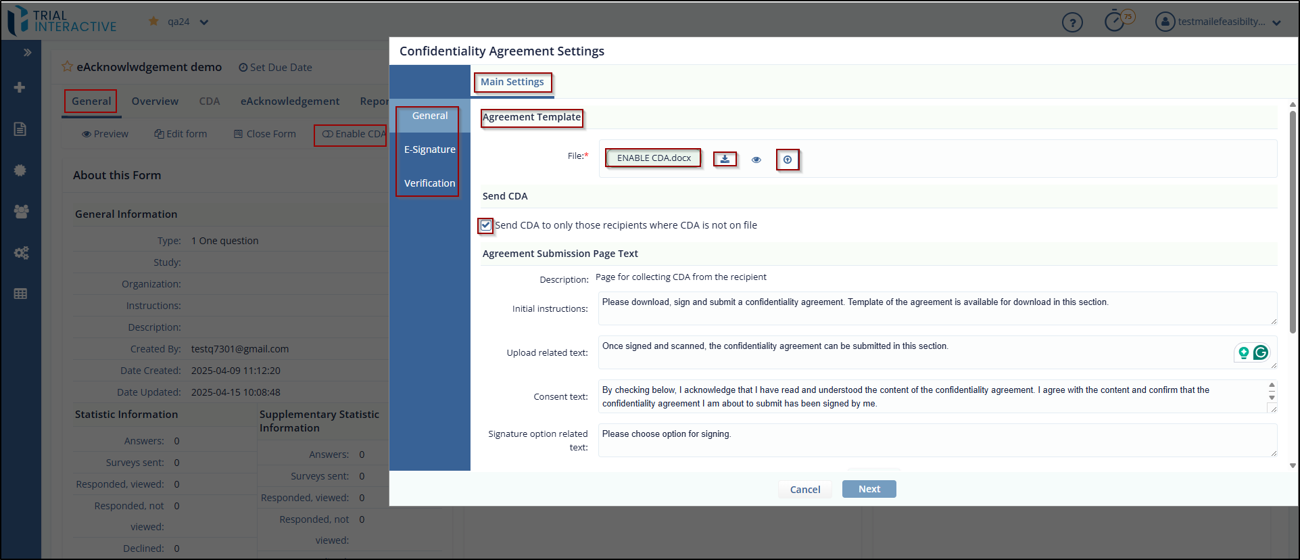
Task: Click into the Initial instructions text area
Action: tap(938, 308)
